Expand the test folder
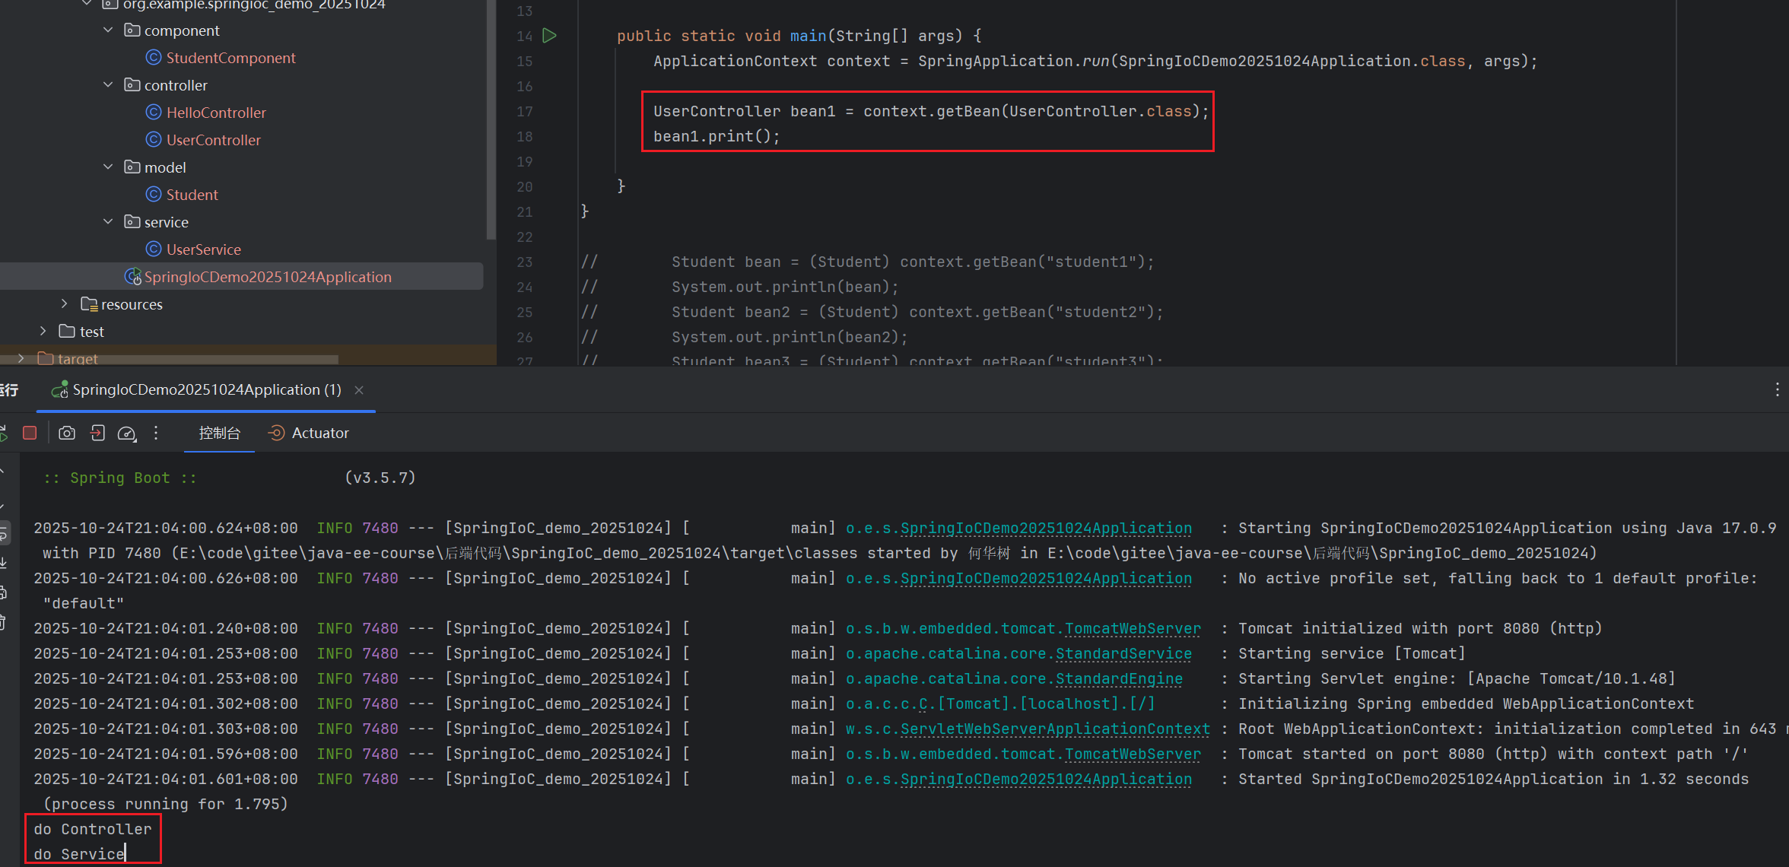The width and height of the screenshot is (1789, 867). (43, 332)
